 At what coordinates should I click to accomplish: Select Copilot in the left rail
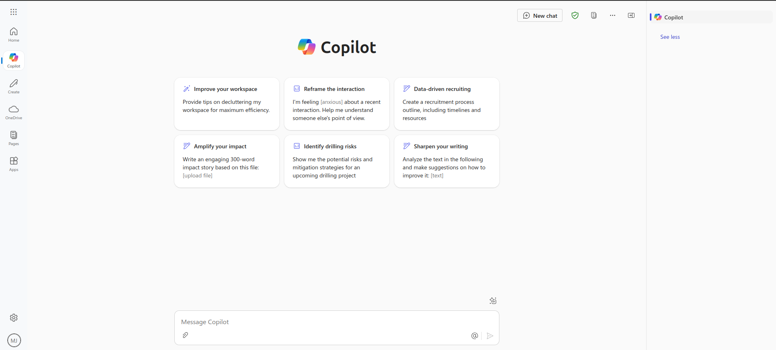coord(14,60)
